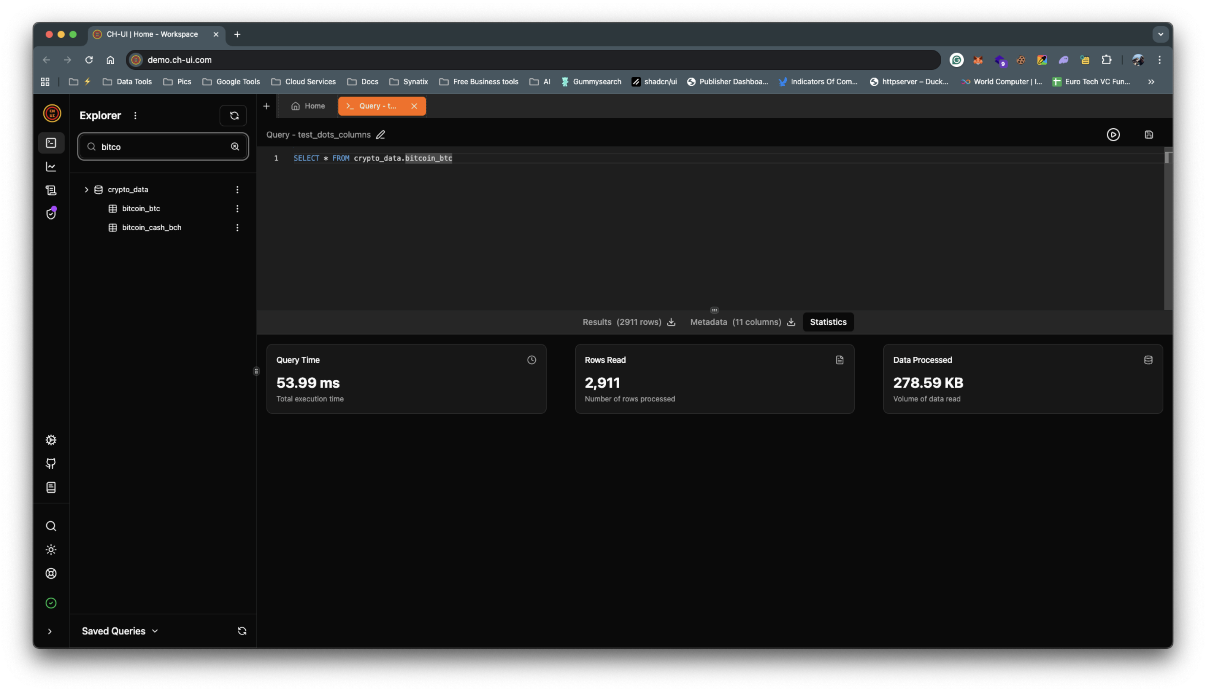
Task: Click the green connection status icon
Action: pyautogui.click(x=51, y=603)
